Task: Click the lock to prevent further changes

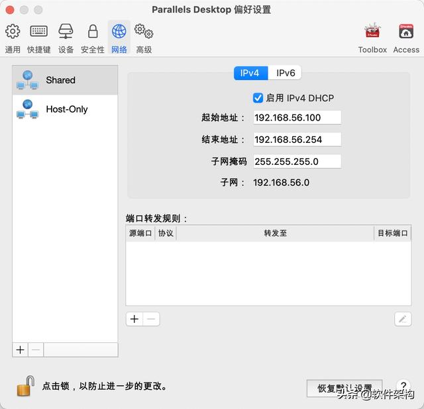Action: click(x=26, y=386)
